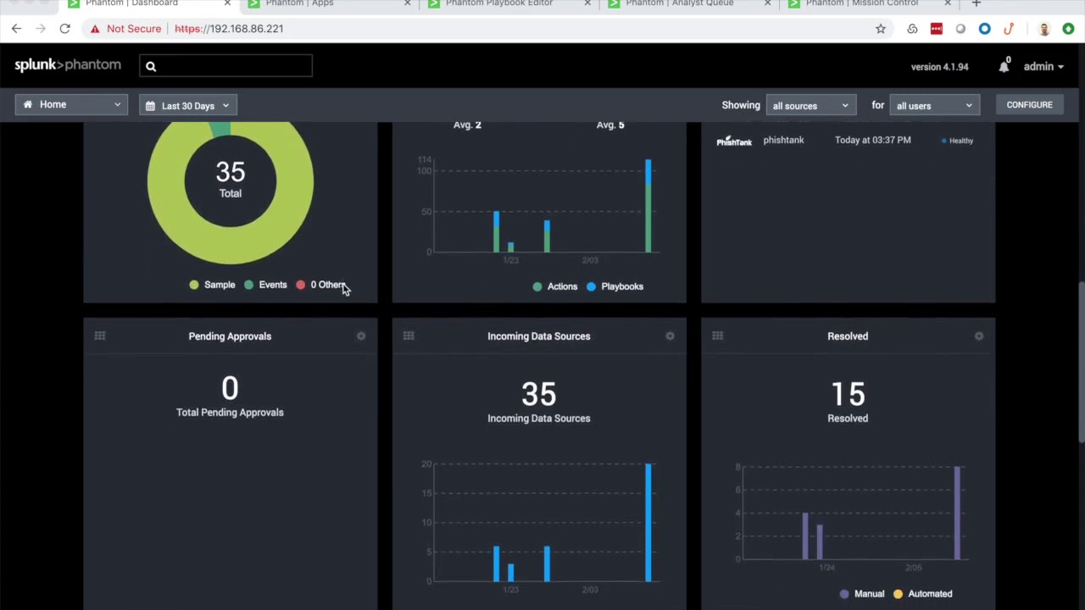This screenshot has height=610, width=1085.
Task: Open the all users dropdown
Action: coord(935,106)
